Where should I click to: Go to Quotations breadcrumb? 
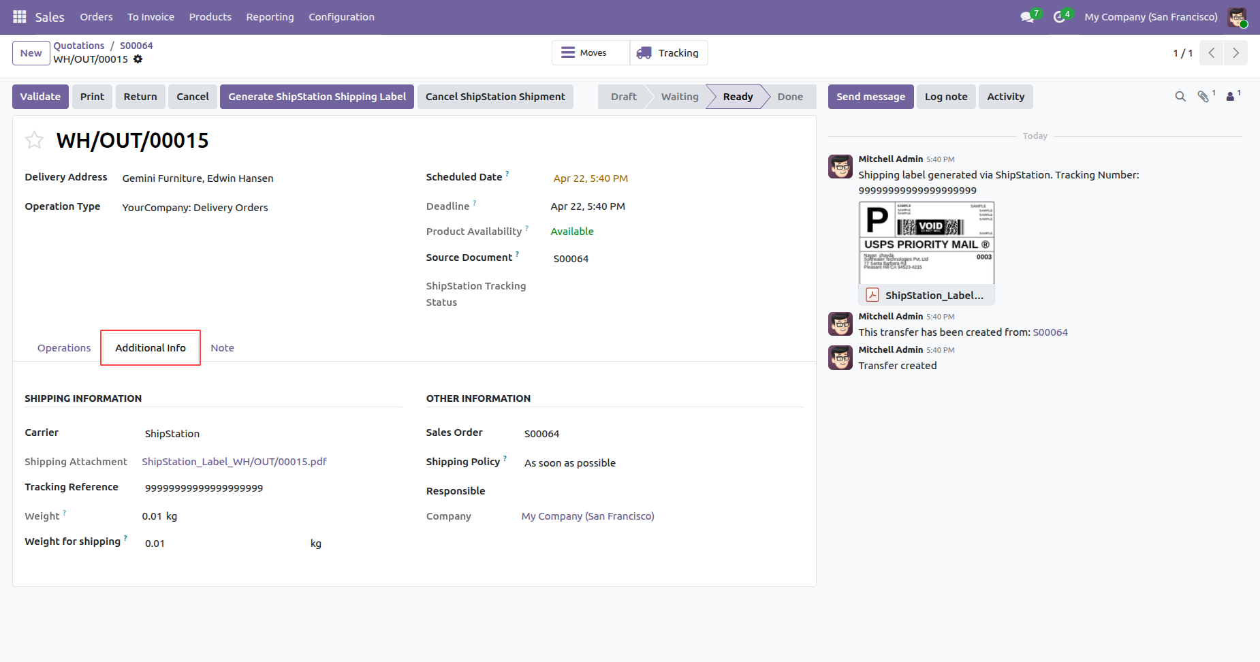tap(79, 46)
